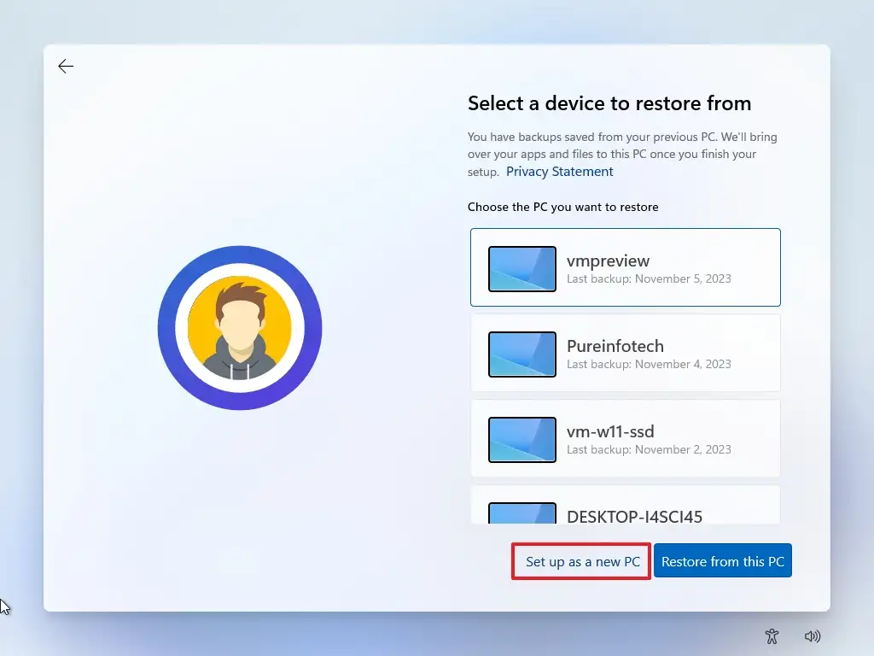This screenshot has height=656, width=874.
Task: Click the vmpreview device thumbnail image
Action: point(521,268)
